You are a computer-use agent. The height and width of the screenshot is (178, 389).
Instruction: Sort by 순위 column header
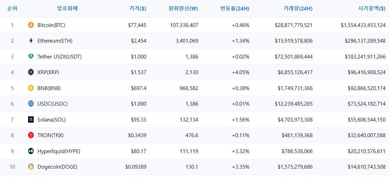coord(12,9)
